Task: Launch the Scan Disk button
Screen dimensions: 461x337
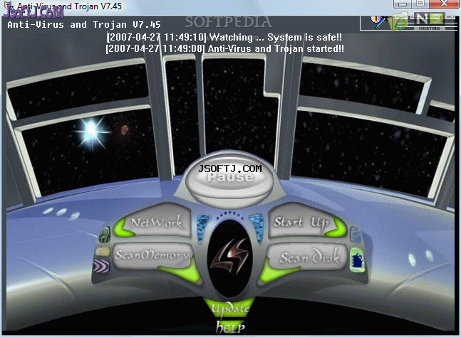Action: [x=309, y=257]
